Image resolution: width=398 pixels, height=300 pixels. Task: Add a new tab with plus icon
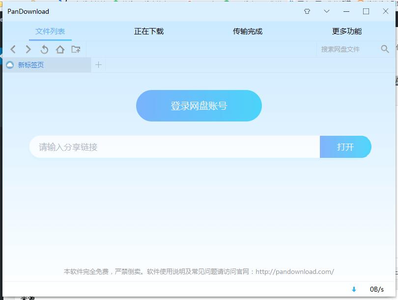point(98,65)
